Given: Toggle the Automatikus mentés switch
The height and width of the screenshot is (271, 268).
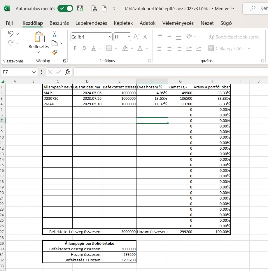Looking at the screenshot, I should tap(65, 8).
